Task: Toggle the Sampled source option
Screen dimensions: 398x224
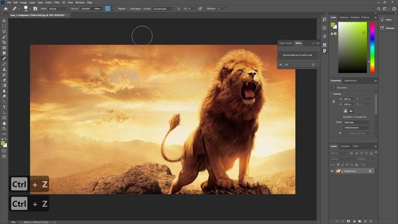Action: click(86, 9)
